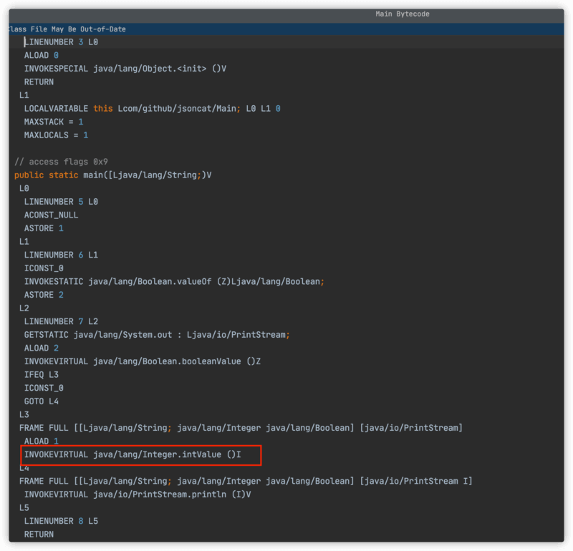The width and height of the screenshot is (573, 551).
Task: Click the public static main method signature
Action: [x=112, y=175]
